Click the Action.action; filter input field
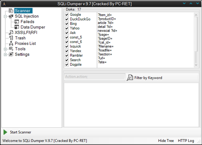The image size is (202, 145). click(95, 77)
